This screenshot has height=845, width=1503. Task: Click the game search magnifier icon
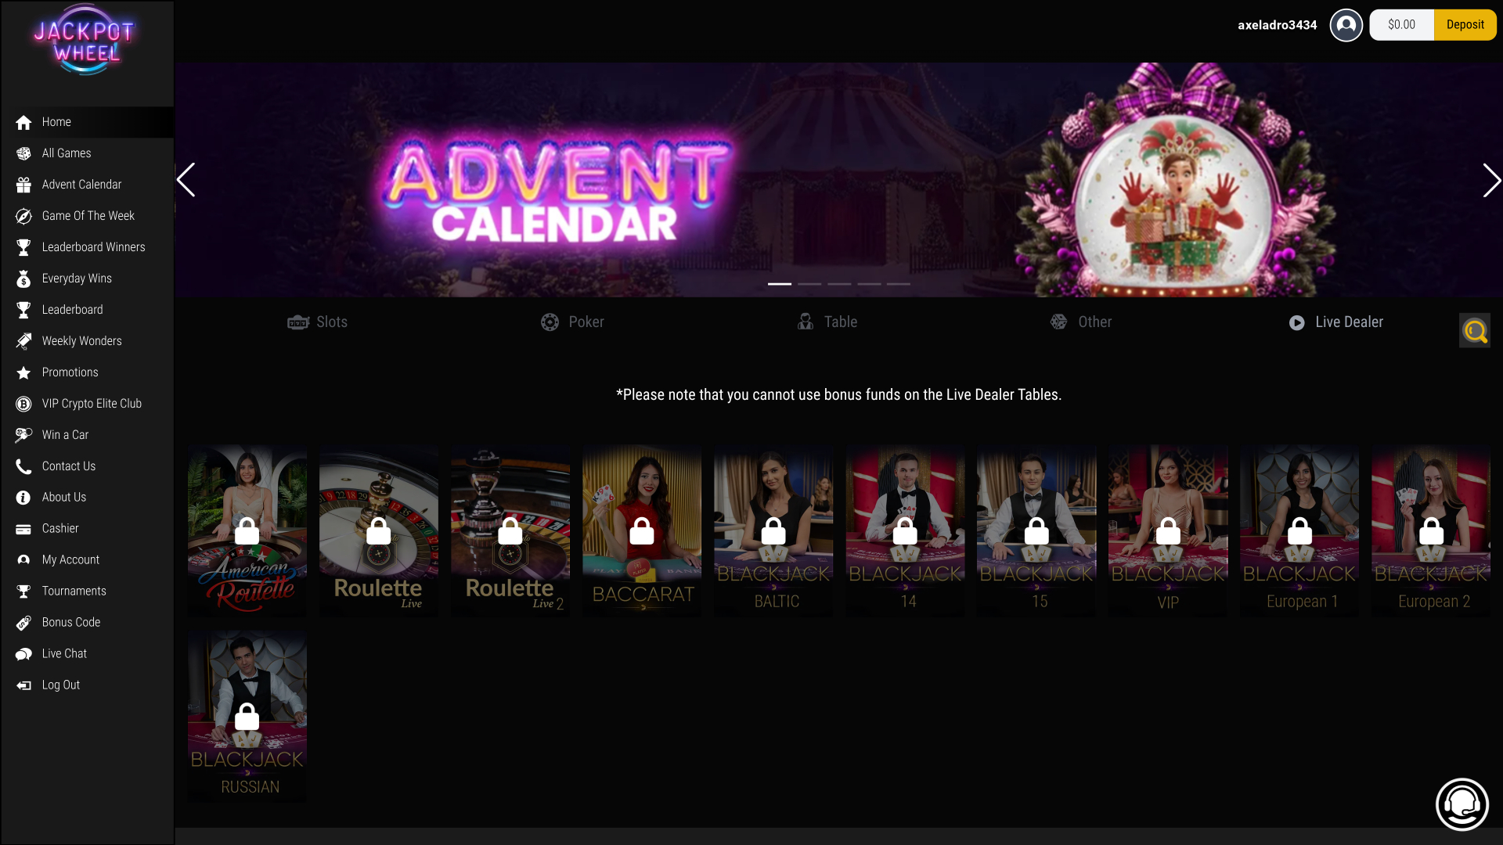tap(1475, 330)
